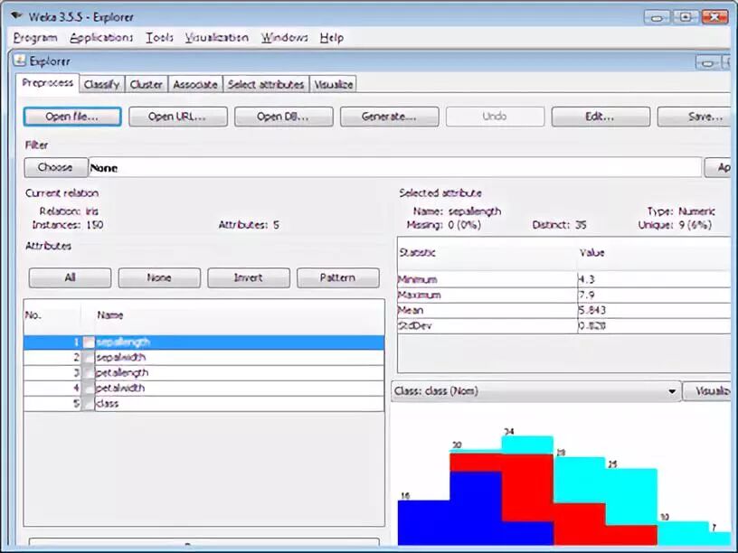Click the Pattern button

338,278
